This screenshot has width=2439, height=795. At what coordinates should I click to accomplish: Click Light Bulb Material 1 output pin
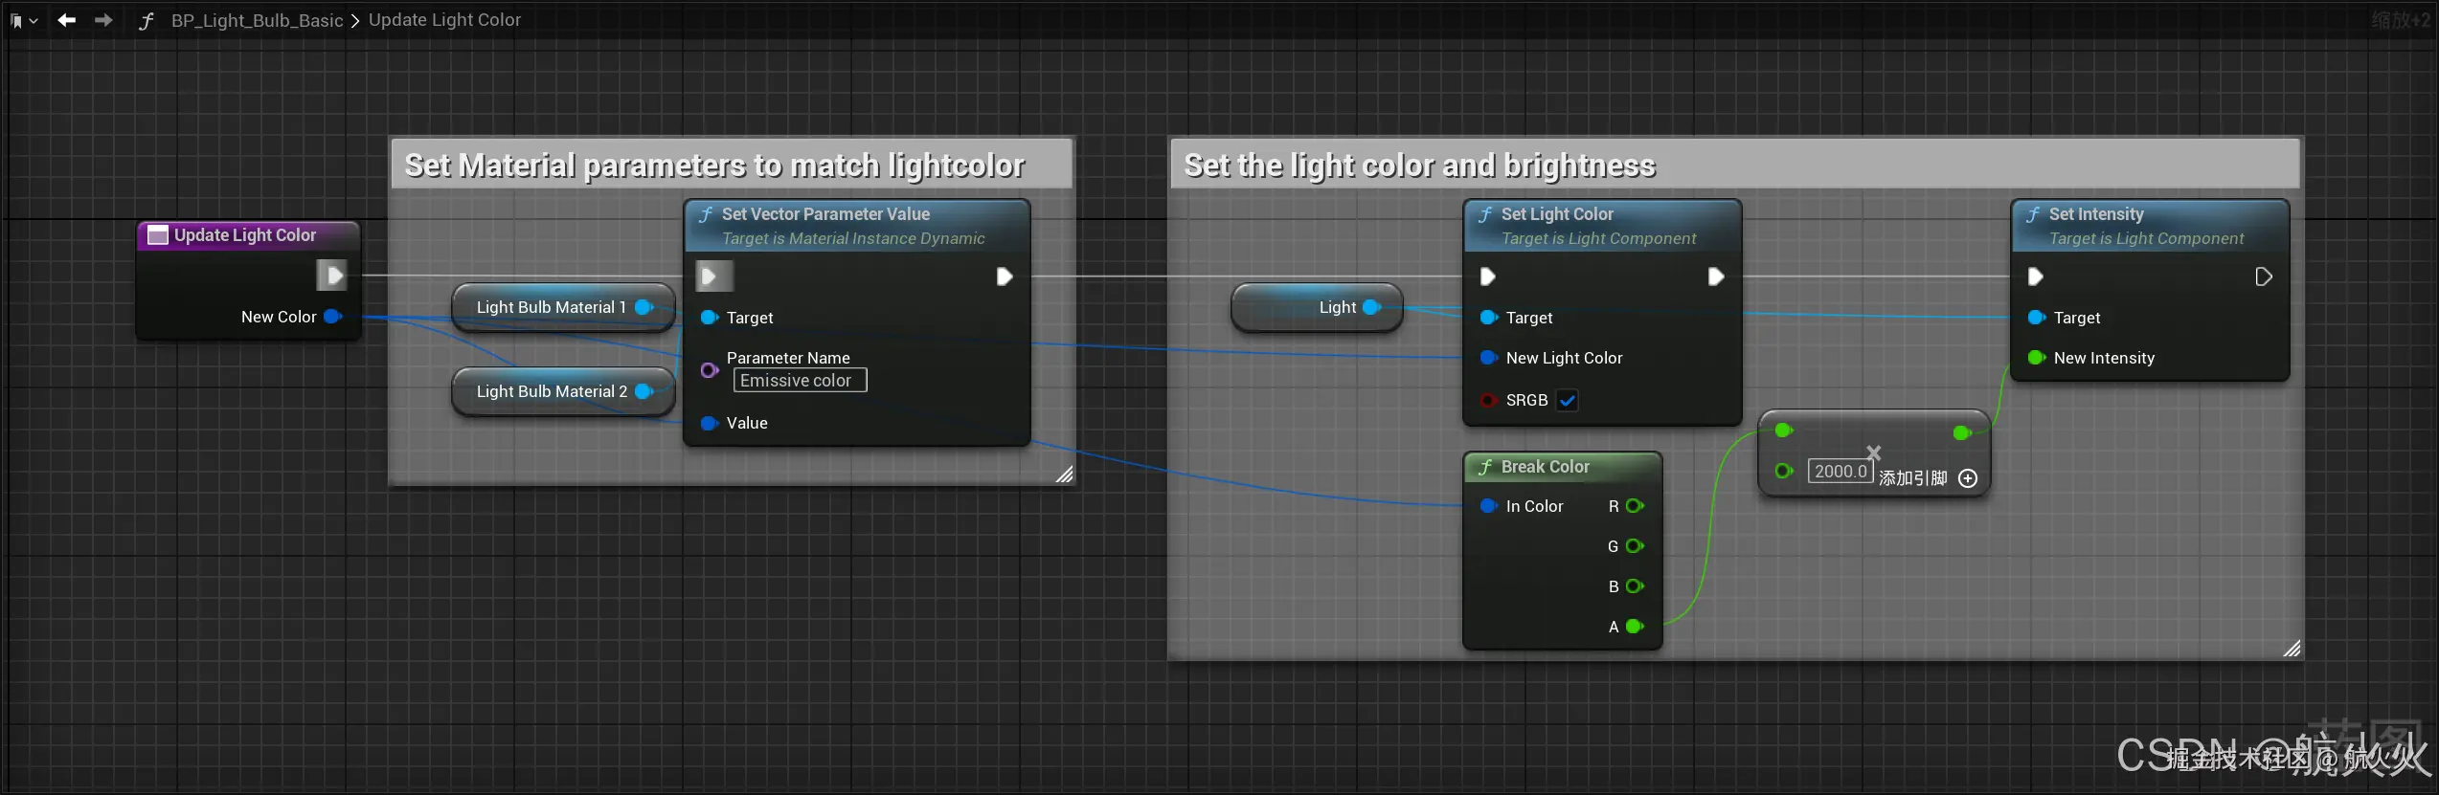644,307
